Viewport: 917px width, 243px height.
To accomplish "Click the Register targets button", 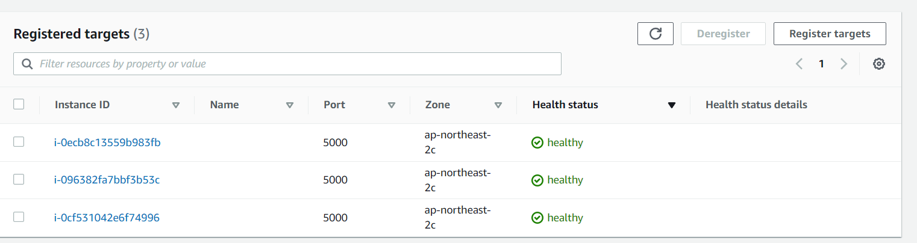I will coord(830,34).
